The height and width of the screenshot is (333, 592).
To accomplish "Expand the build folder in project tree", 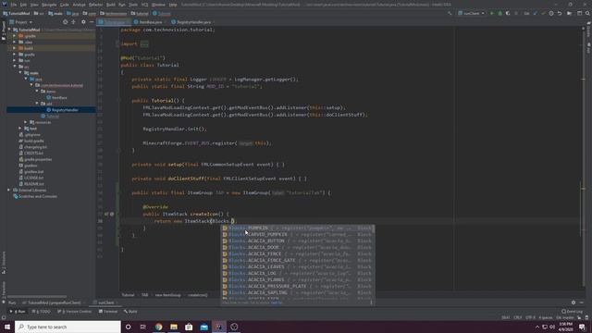I will pyautogui.click(x=15, y=48).
